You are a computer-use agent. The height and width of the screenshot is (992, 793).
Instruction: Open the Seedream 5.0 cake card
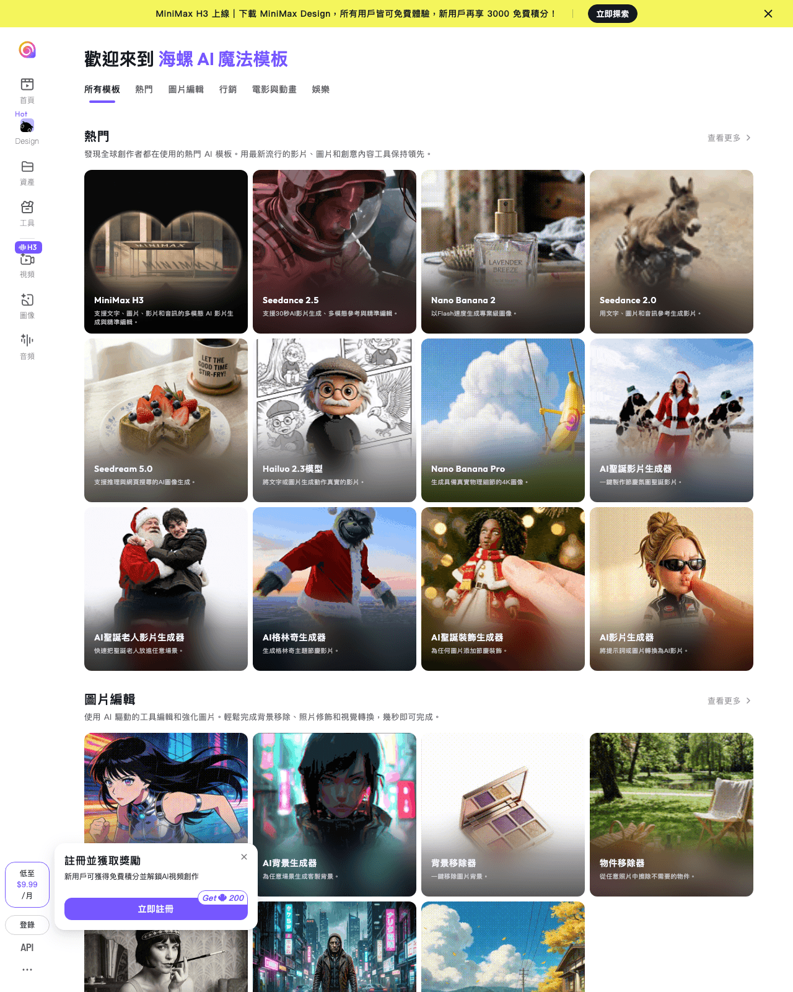click(166, 420)
